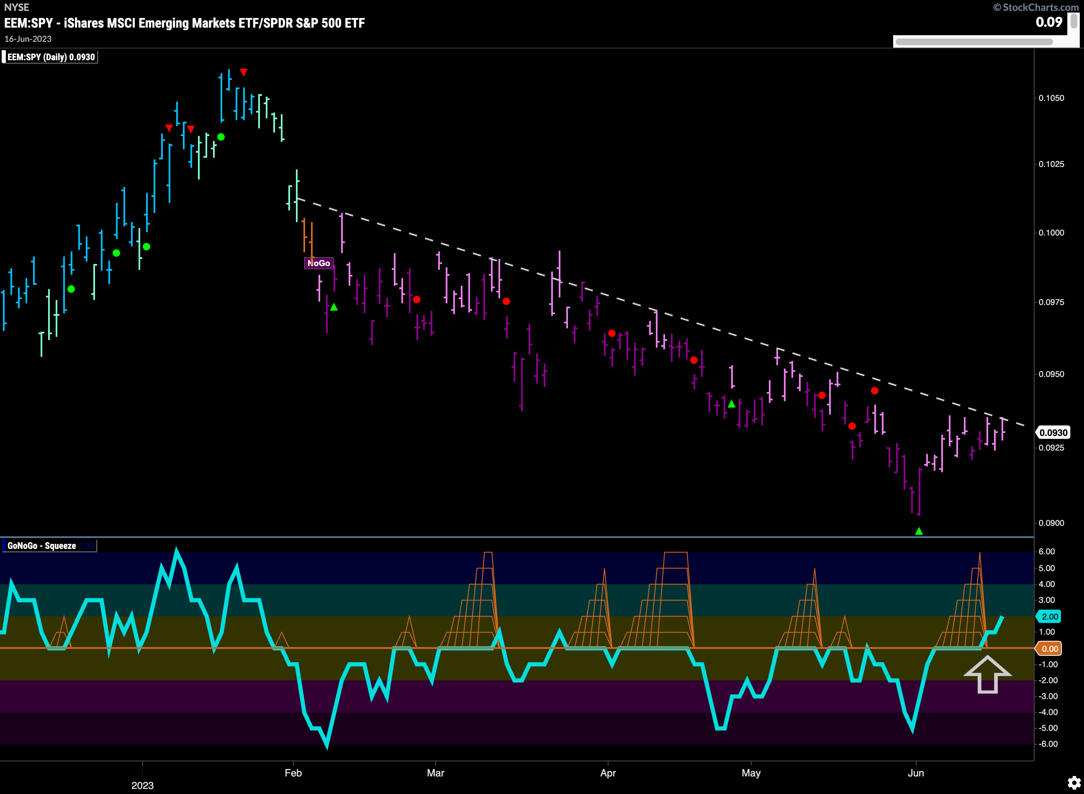1084x794 pixels.
Task: Click the Apr label on the time axis
Action: (x=608, y=773)
